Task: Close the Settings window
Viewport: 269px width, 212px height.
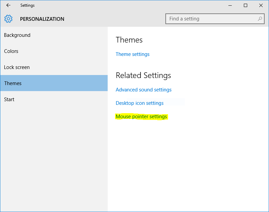Action: [x=261, y=5]
